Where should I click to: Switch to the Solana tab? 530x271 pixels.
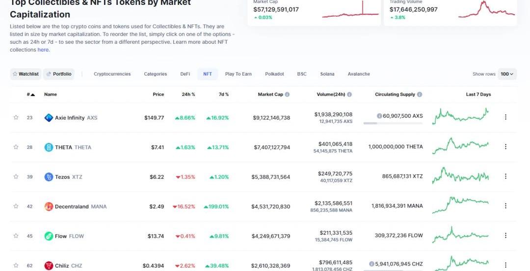point(327,74)
